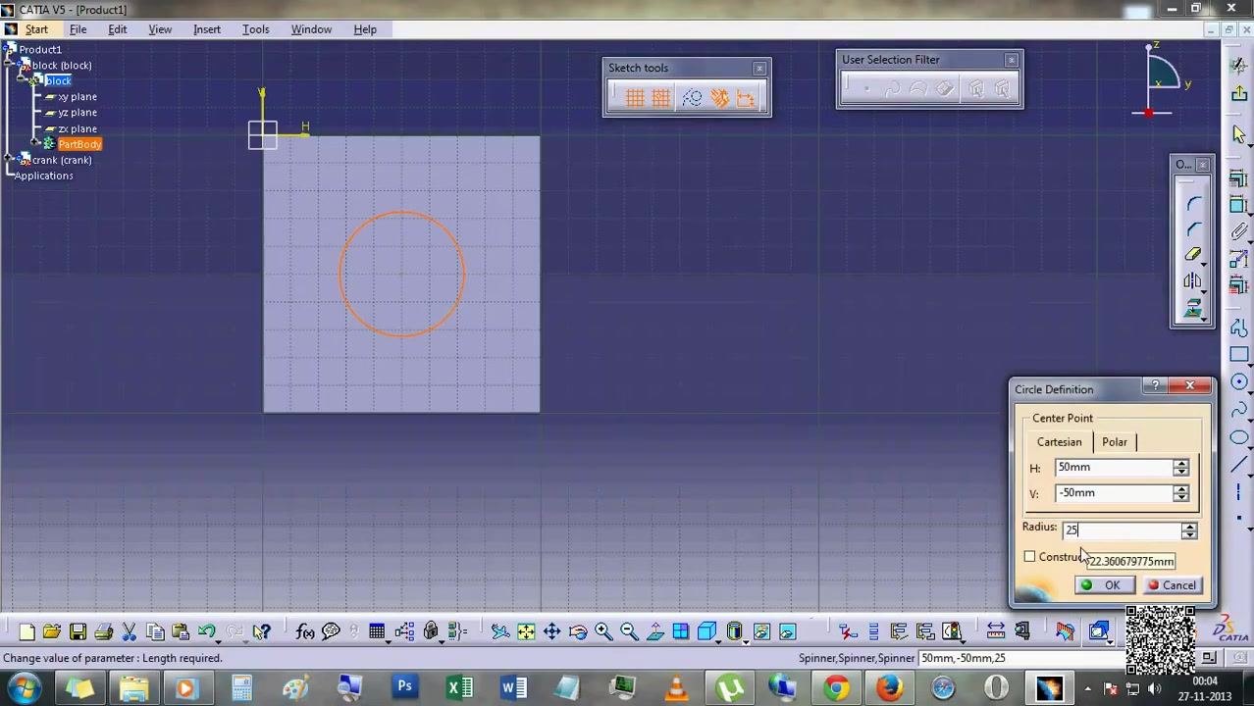Choose the Profile sketch tool

1239,328
